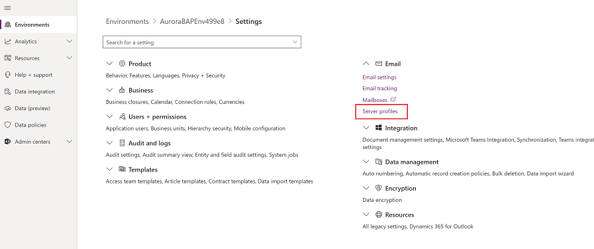The width and height of the screenshot is (594, 249).
Task: Open Help + support in sidebar
Action: click(38, 75)
